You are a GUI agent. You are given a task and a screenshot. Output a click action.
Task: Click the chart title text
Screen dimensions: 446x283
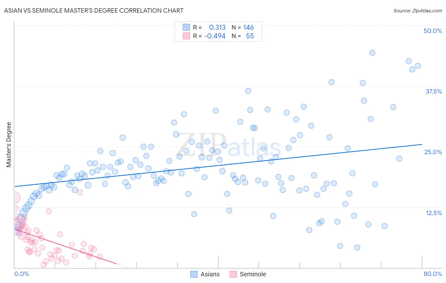point(94,10)
